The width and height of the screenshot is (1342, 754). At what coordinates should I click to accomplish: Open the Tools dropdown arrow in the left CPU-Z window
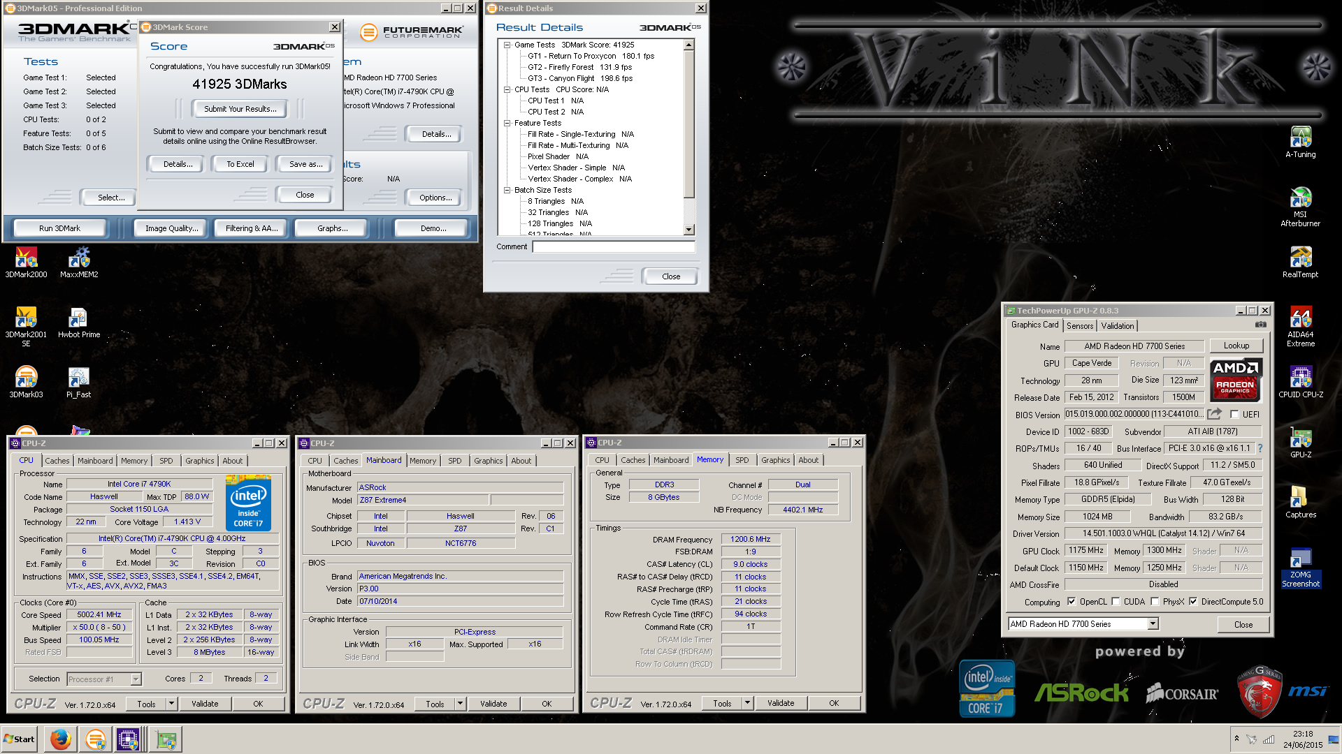click(171, 704)
